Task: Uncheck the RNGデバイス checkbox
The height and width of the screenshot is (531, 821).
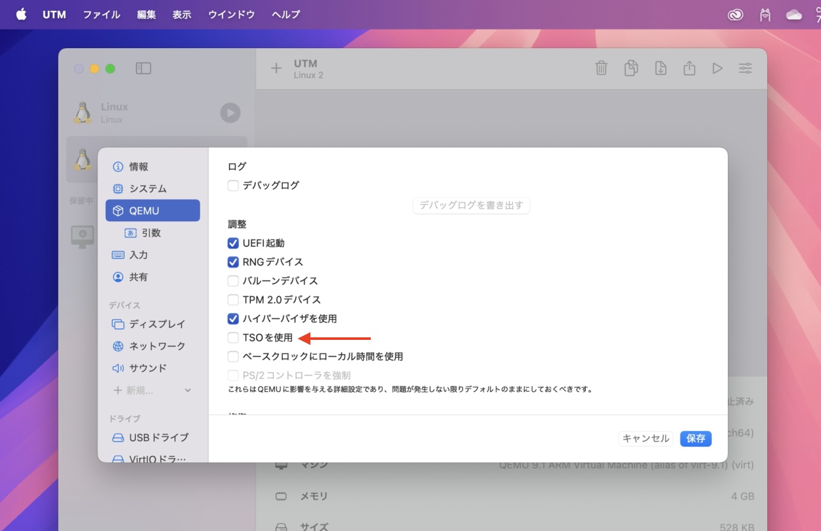Action: 233,262
